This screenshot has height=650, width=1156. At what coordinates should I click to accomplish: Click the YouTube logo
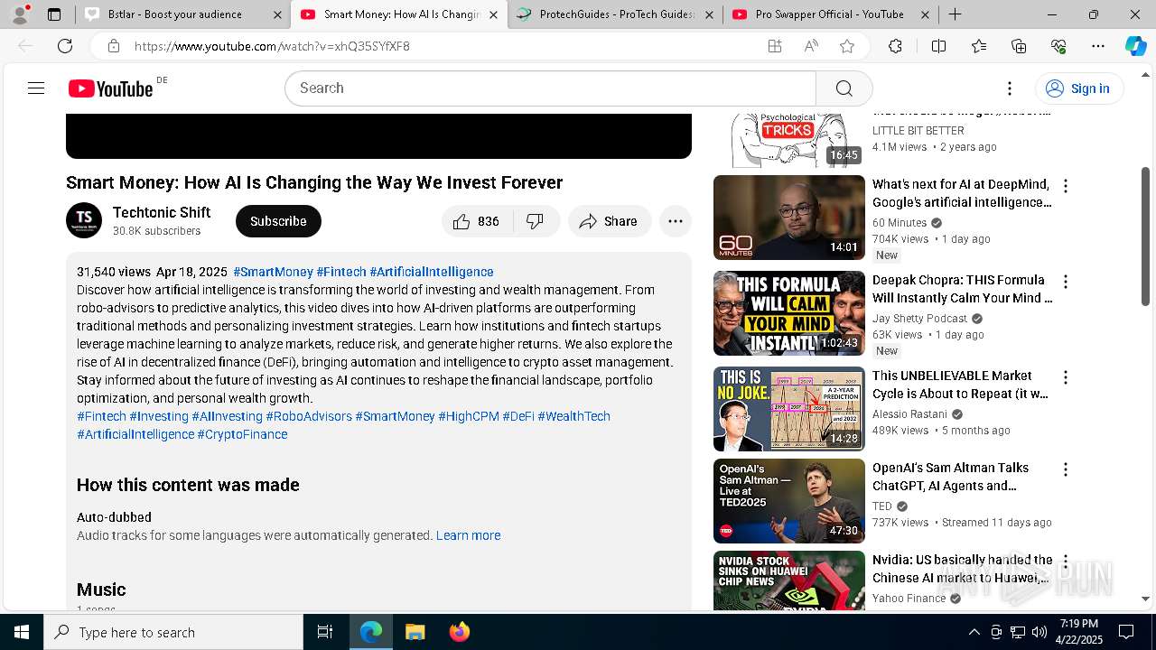(110, 88)
